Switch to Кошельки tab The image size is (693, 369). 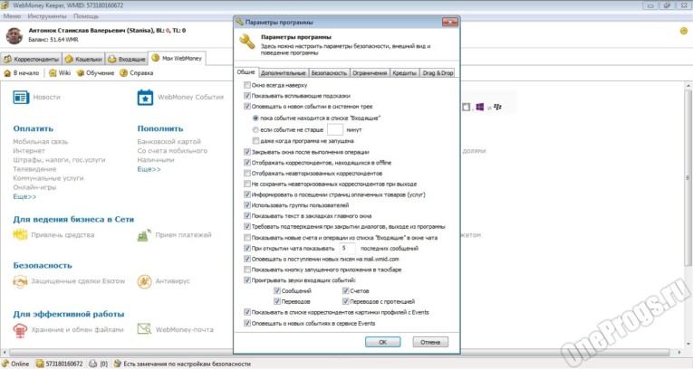point(83,59)
